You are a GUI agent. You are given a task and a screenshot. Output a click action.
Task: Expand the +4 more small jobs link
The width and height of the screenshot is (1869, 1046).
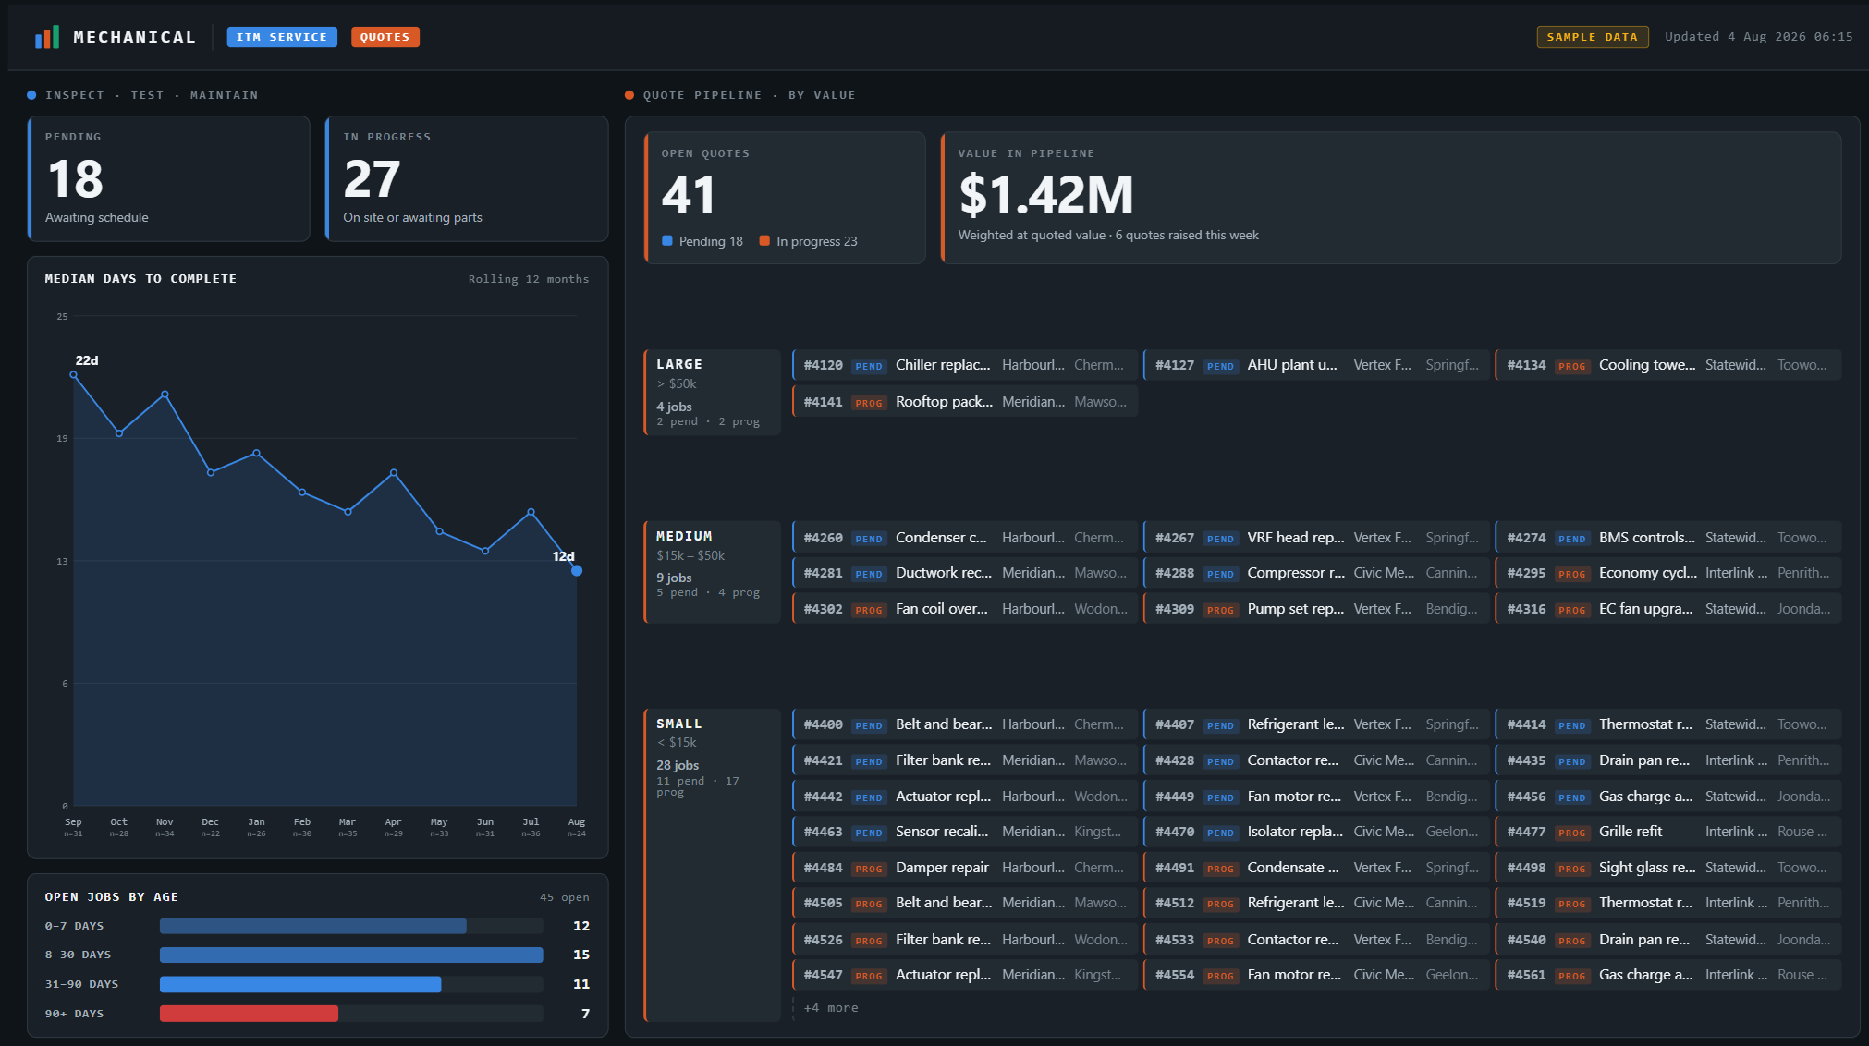point(831,1008)
